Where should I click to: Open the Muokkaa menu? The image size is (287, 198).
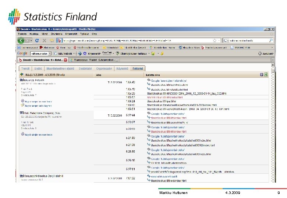[34, 34]
